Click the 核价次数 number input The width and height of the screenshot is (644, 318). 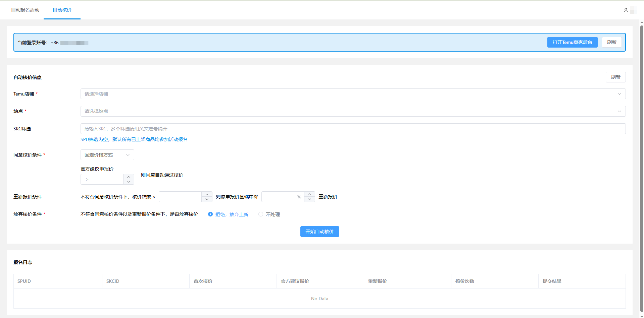tap(180, 197)
